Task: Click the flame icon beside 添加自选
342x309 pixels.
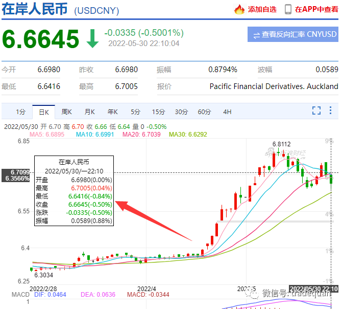Action: pyautogui.click(x=239, y=9)
